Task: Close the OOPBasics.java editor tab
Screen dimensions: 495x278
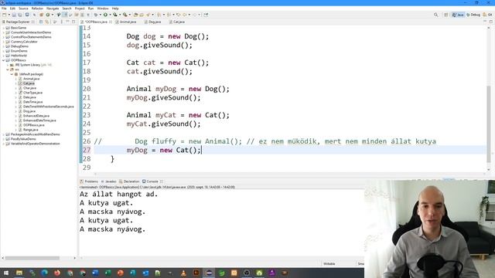Action: [111, 22]
